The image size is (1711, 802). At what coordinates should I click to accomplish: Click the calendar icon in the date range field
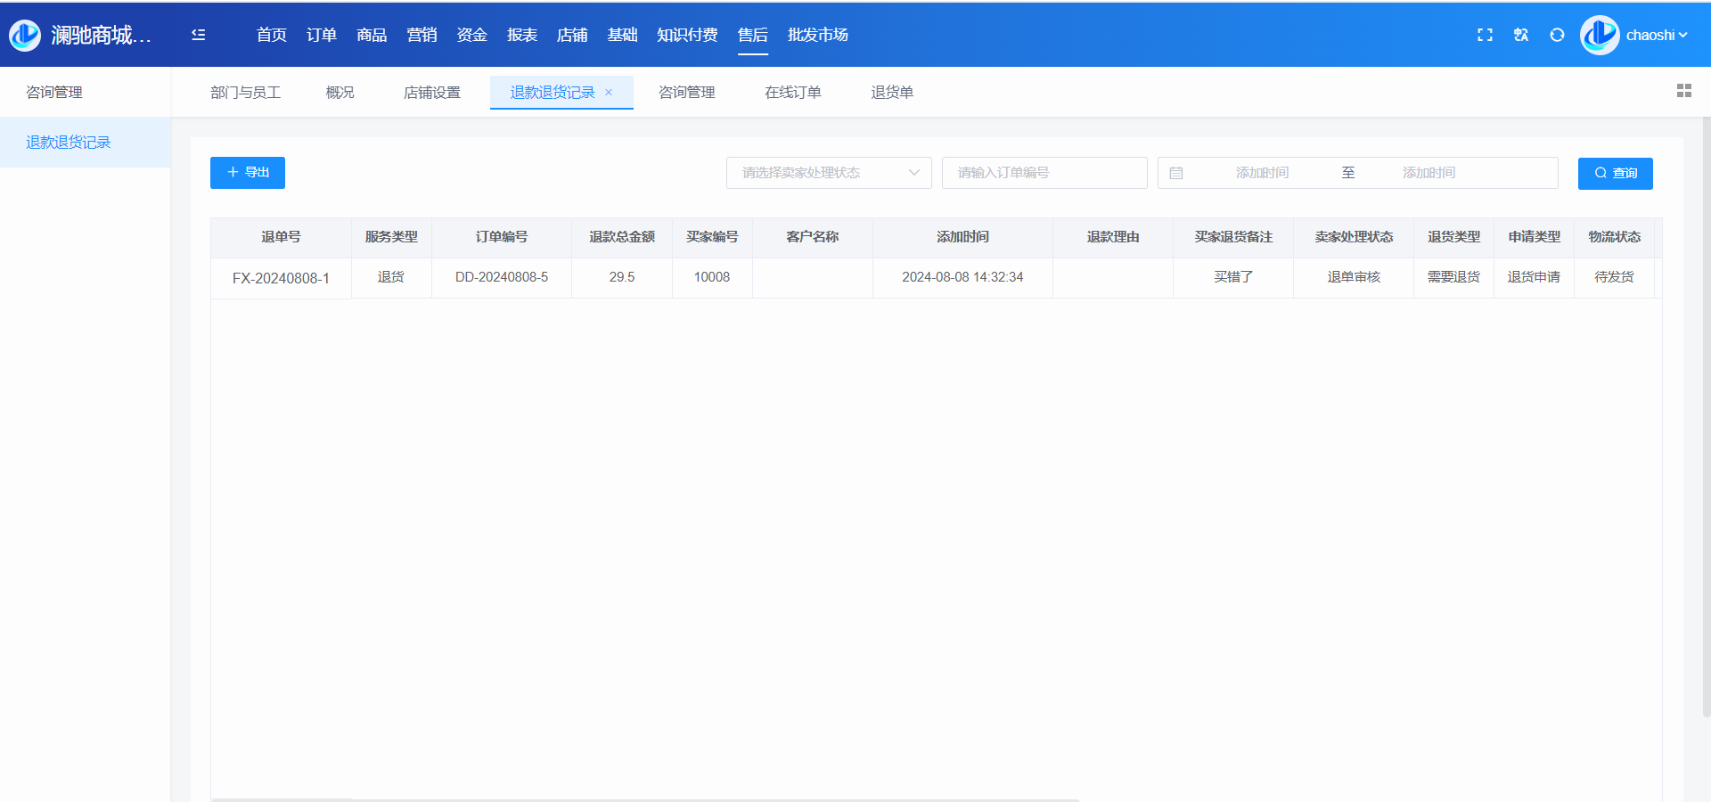pos(1176,173)
